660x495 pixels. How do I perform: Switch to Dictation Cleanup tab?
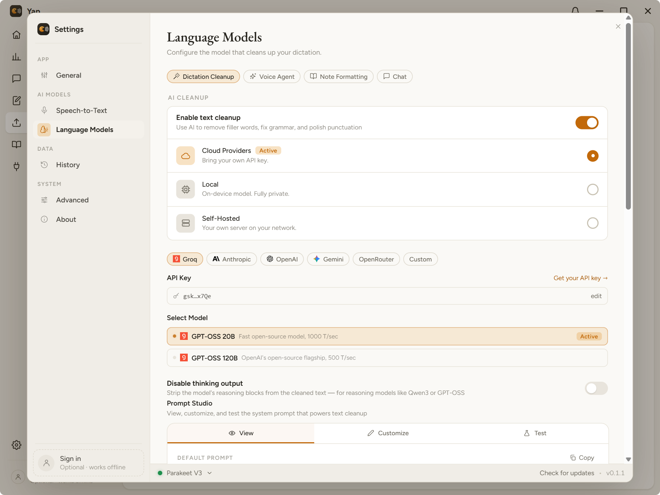[203, 77]
